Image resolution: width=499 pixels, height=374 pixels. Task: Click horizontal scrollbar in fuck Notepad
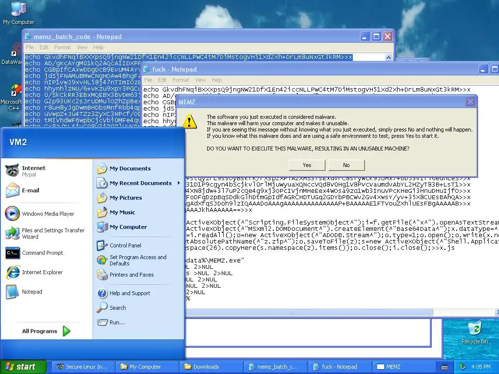click(308, 312)
